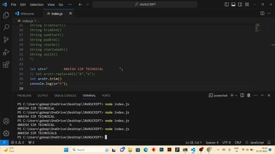The image size is (275, 154).
Task: Click the console.log line 27
Action: tap(49, 84)
